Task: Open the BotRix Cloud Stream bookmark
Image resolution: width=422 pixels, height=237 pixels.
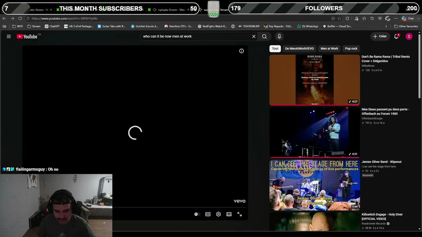Action: point(337,26)
